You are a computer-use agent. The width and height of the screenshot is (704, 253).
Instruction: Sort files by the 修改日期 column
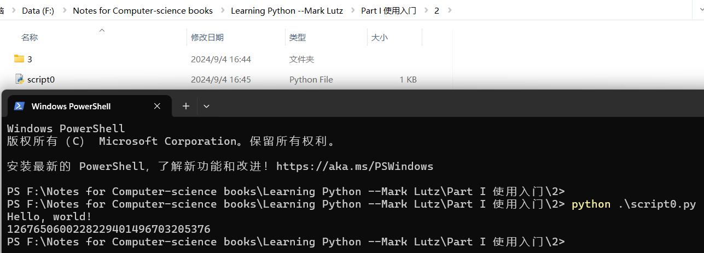(207, 38)
